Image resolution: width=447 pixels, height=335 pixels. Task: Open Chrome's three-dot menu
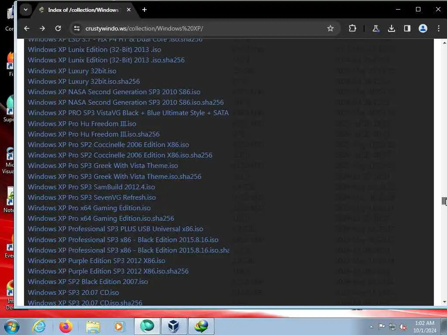(438, 28)
